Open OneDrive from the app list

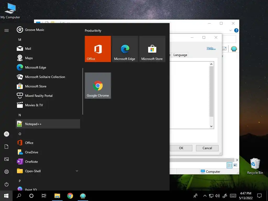(x=48, y=152)
